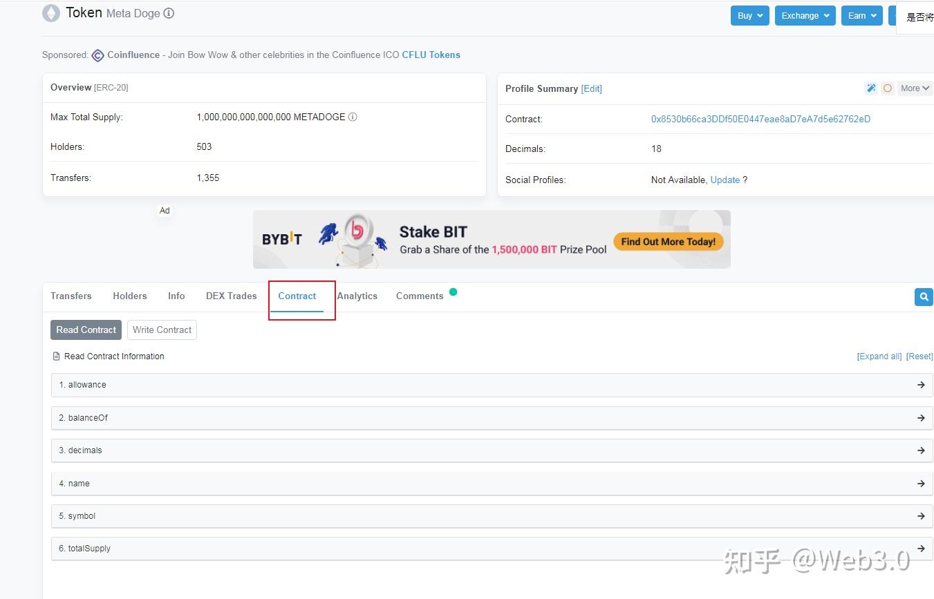Open the contract address 0x8530b66c link

[760, 119]
